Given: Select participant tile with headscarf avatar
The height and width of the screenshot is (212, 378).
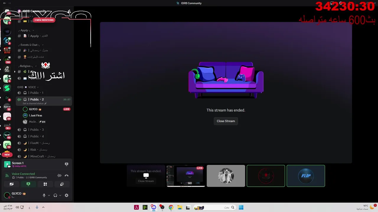Looking at the screenshot, I should (x=226, y=176).
